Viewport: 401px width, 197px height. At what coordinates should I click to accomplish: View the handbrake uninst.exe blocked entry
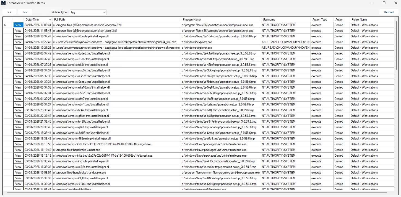pos(18,150)
